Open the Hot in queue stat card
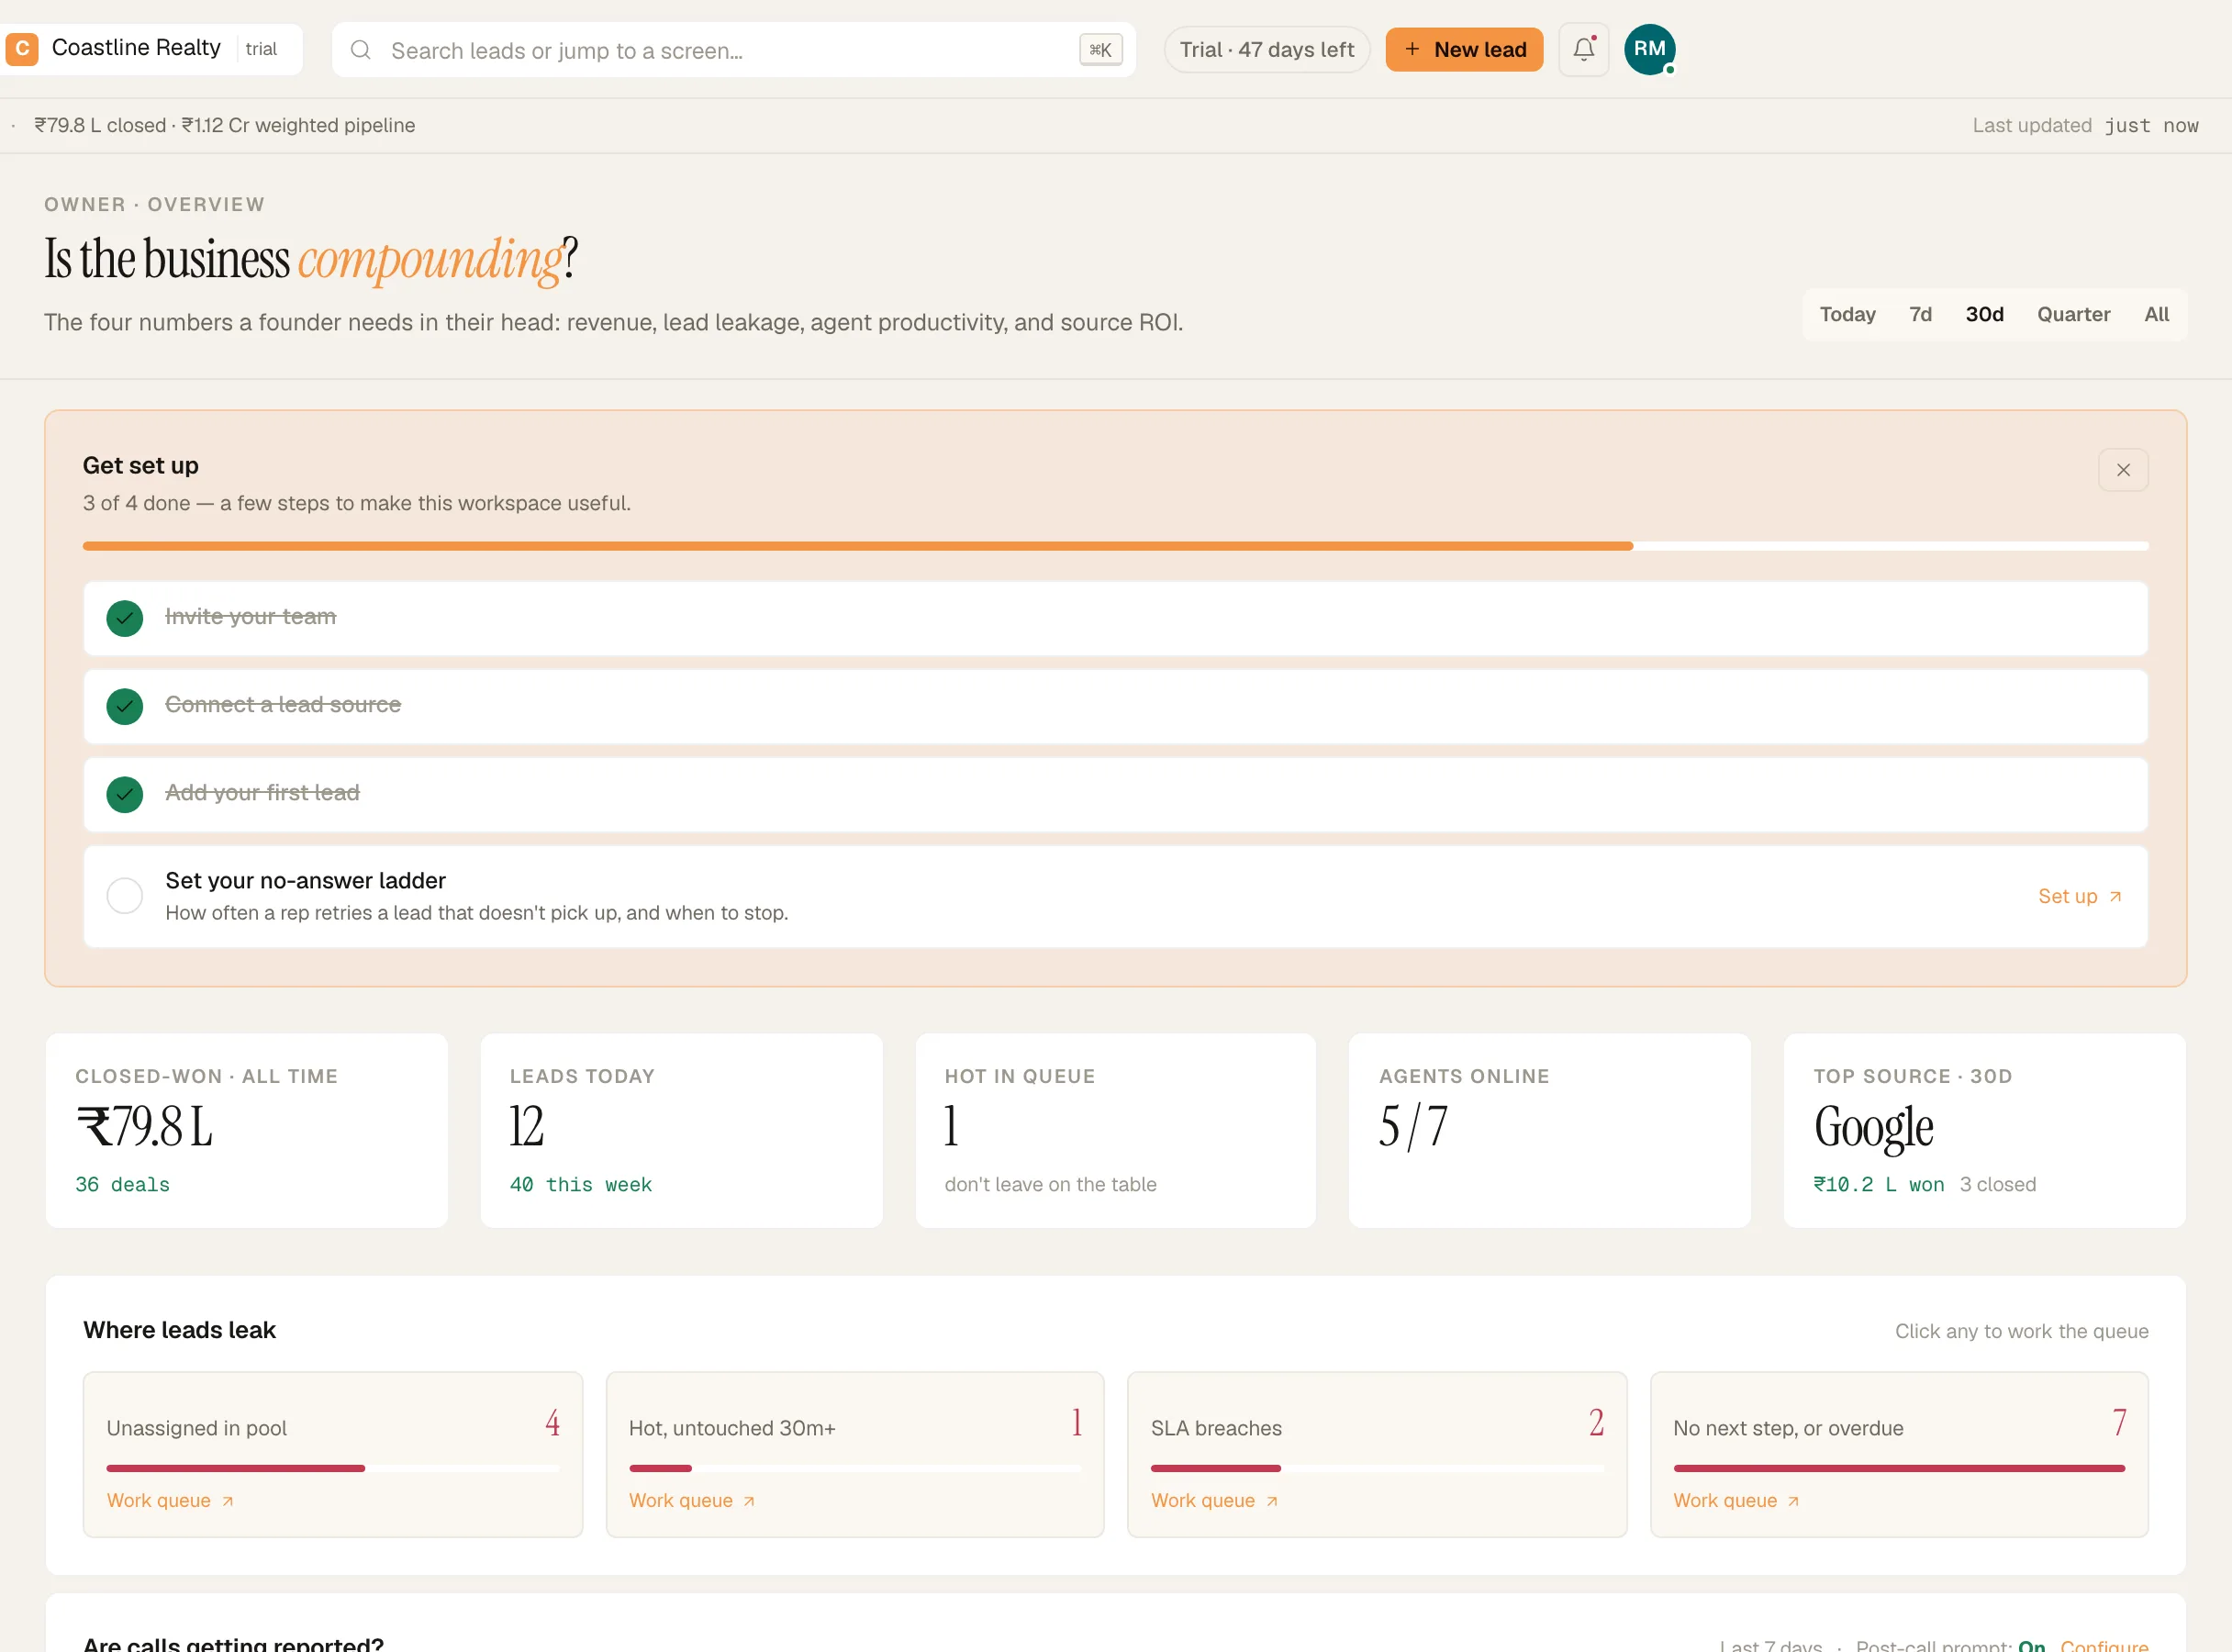 [1115, 1131]
